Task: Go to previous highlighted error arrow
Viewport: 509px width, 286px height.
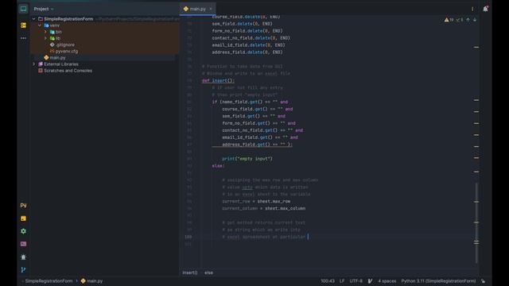Action: click(x=468, y=20)
